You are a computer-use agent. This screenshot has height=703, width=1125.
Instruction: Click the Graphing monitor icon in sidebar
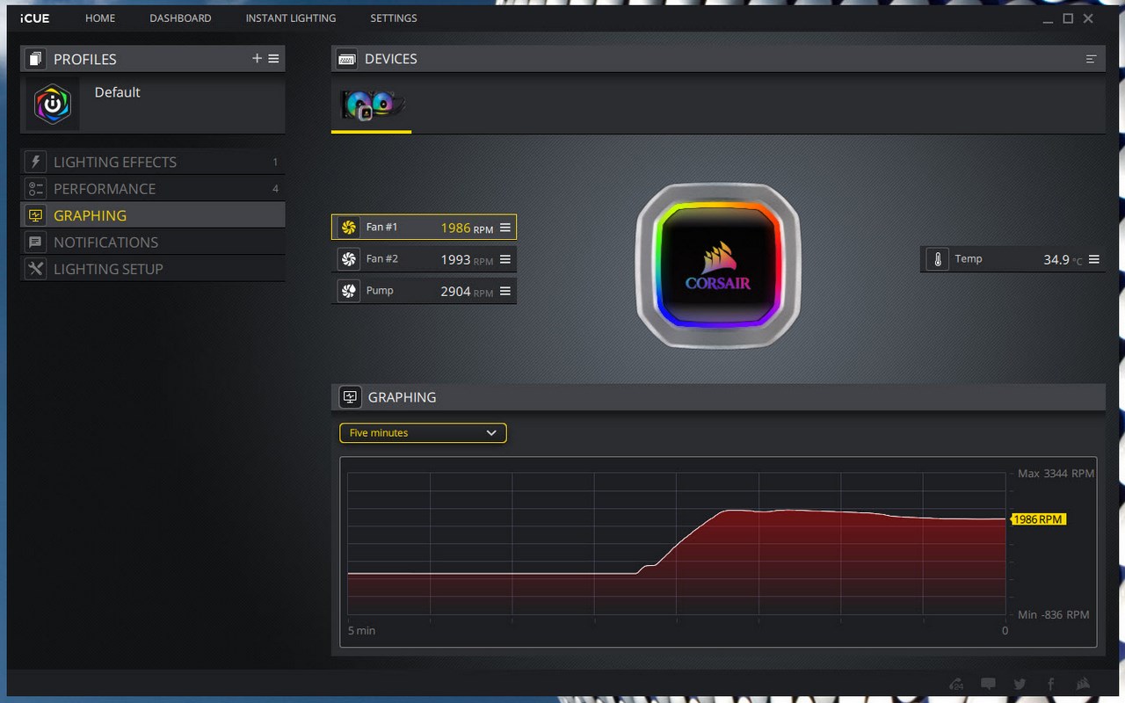(35, 215)
